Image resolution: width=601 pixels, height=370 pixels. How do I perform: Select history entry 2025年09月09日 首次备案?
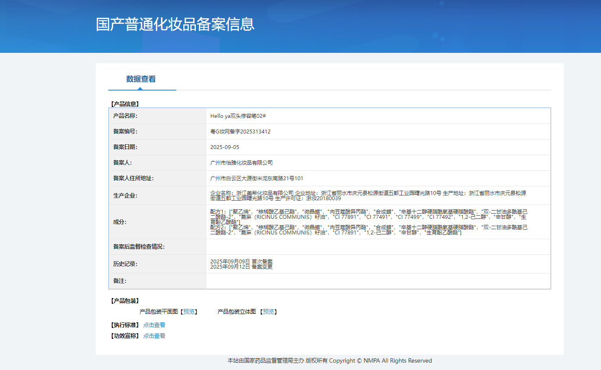click(241, 261)
